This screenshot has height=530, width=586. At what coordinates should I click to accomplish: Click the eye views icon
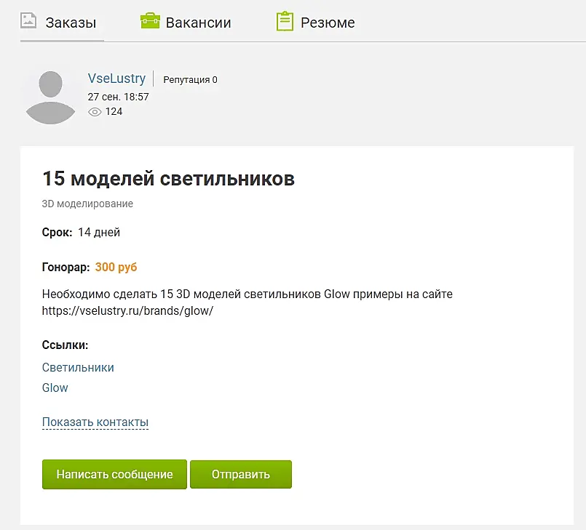tap(95, 112)
